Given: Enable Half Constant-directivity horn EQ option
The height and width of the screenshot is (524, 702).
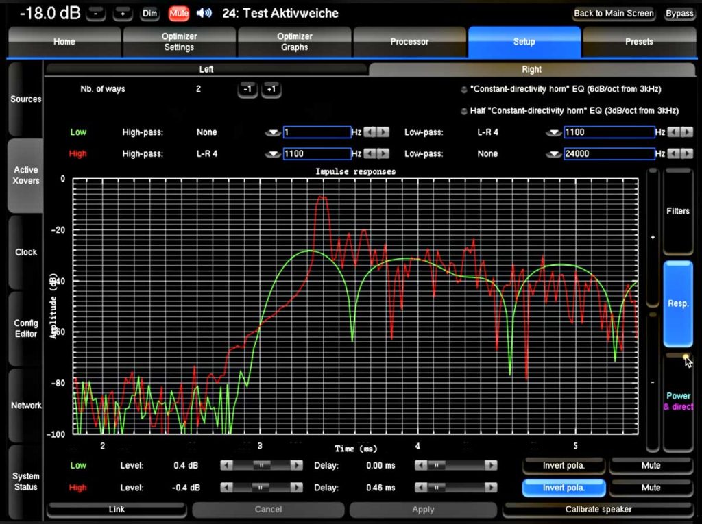Looking at the screenshot, I should coord(463,111).
